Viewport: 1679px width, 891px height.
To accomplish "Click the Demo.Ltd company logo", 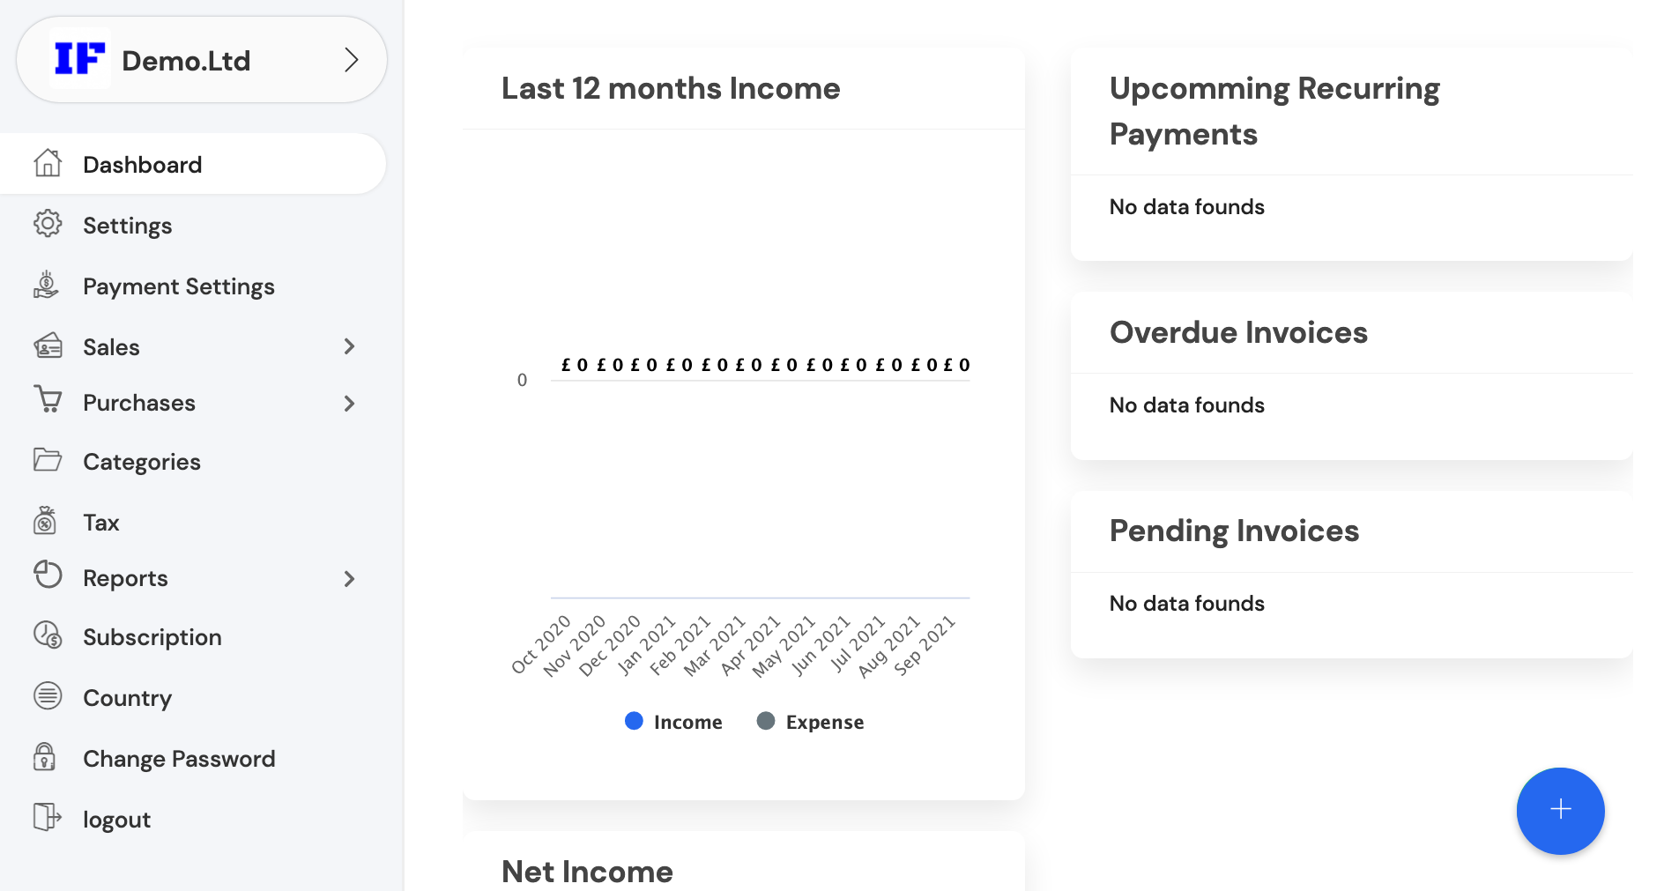I will pyautogui.click(x=82, y=59).
